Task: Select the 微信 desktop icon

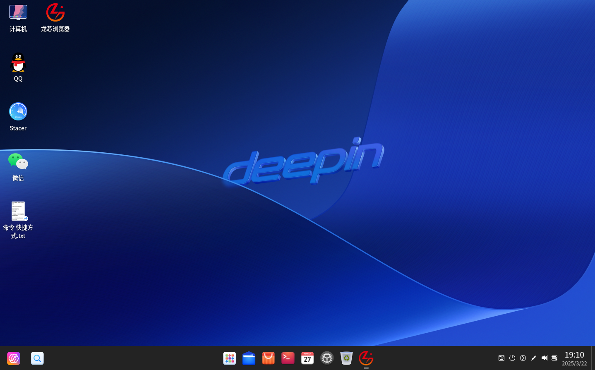Action: 18,167
